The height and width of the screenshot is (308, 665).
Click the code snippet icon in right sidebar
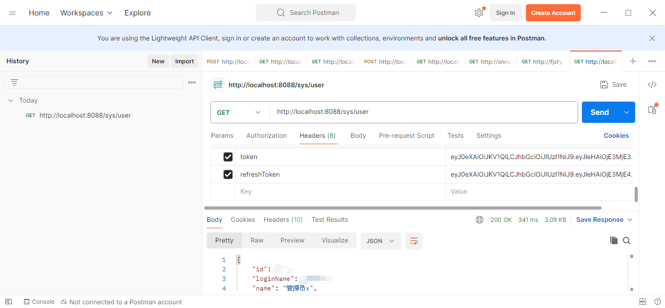coord(652,85)
